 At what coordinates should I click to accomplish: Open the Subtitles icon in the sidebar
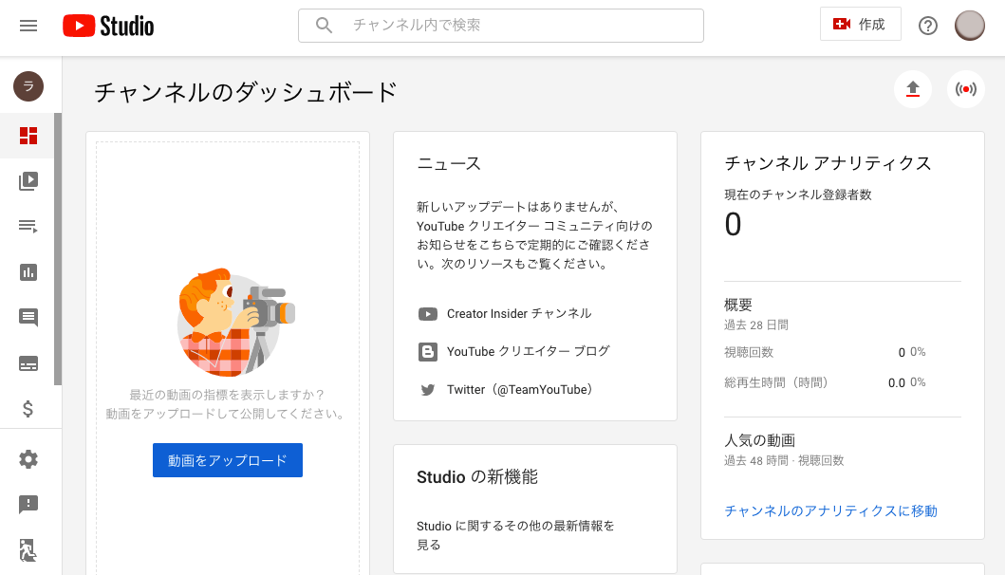click(x=28, y=363)
